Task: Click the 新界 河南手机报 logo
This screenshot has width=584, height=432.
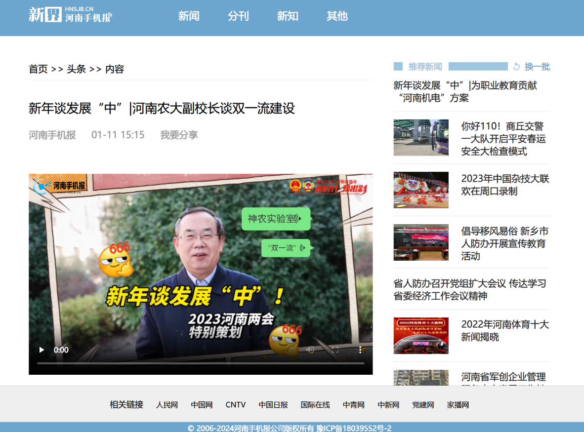Action: coord(70,15)
